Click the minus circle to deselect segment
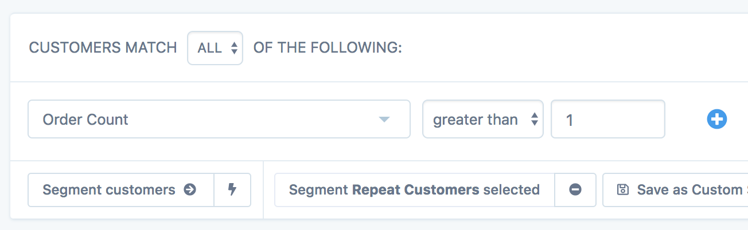Viewport: 748px width, 230px height. coord(575,189)
